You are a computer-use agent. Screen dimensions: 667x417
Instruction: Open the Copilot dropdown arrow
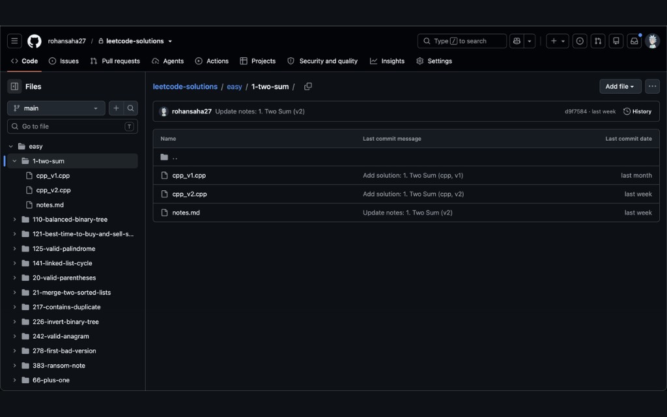click(x=530, y=41)
